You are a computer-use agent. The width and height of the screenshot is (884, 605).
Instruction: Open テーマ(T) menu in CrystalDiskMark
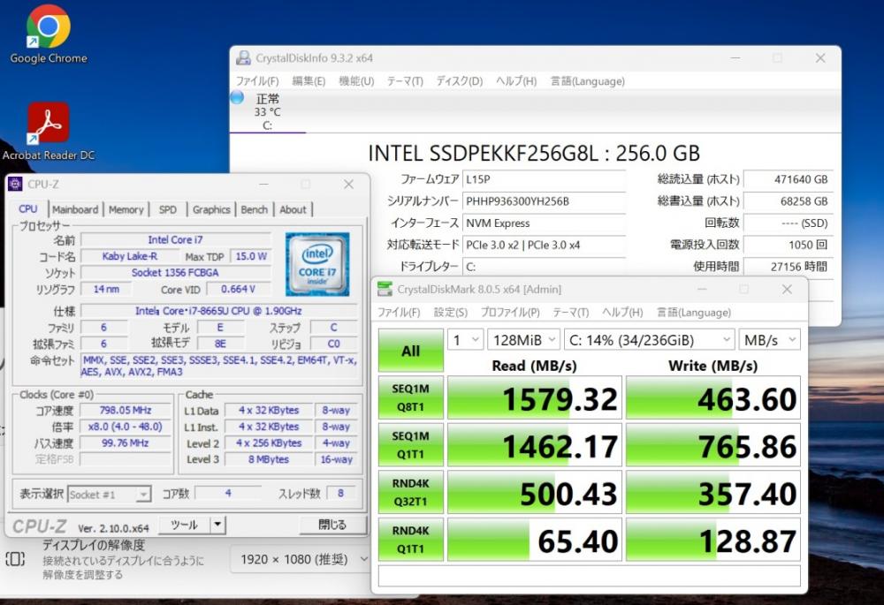click(x=570, y=312)
